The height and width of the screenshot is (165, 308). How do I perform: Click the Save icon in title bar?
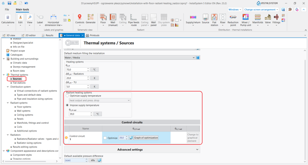tap(9, 3)
